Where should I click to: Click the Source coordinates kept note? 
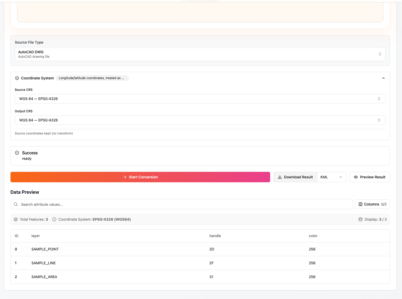[44, 133]
